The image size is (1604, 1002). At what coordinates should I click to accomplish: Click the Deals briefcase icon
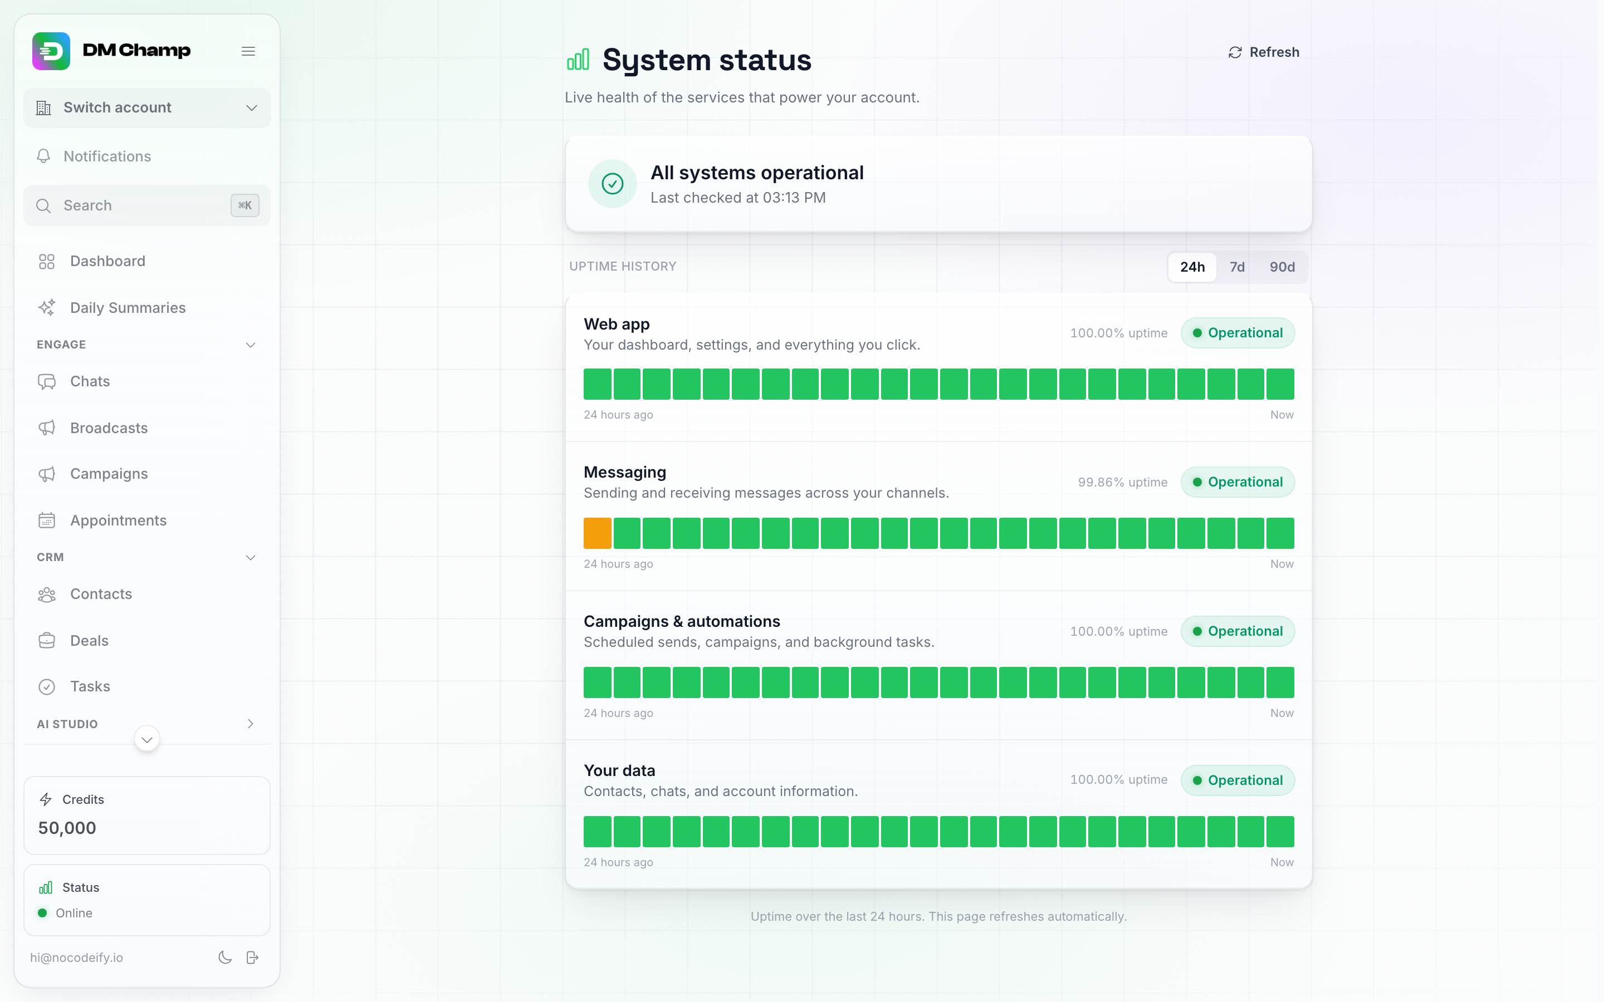pyautogui.click(x=46, y=640)
